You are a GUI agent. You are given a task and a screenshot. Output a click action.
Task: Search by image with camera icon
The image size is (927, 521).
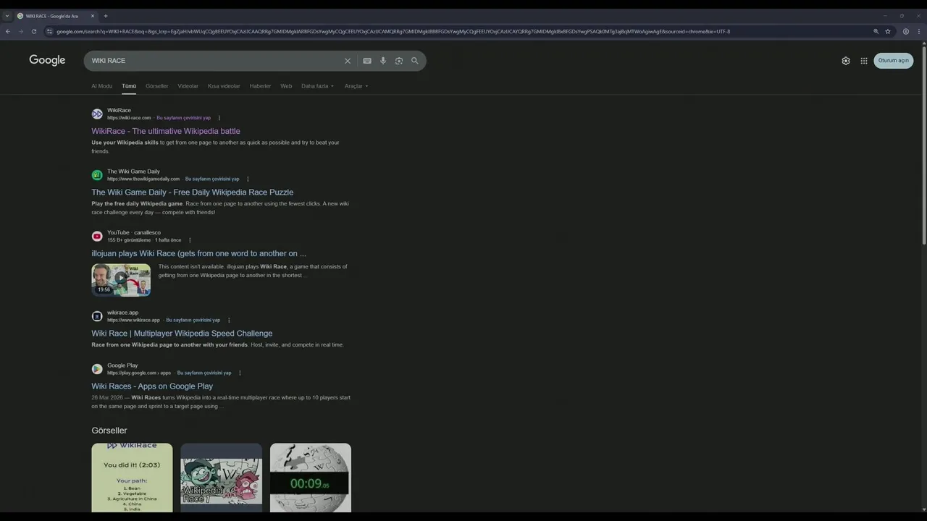[399, 61]
